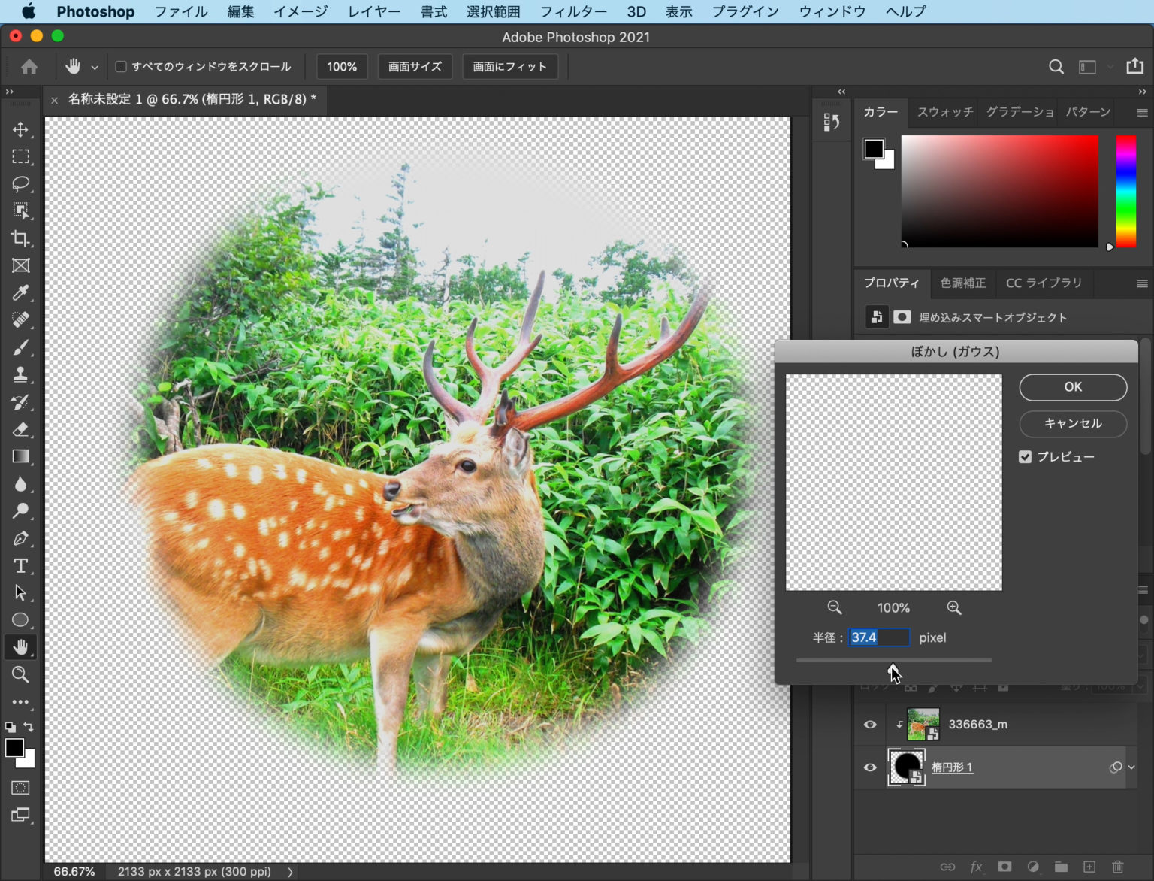Switch to the スウォッチ tab
This screenshot has width=1154, height=881.
(944, 112)
